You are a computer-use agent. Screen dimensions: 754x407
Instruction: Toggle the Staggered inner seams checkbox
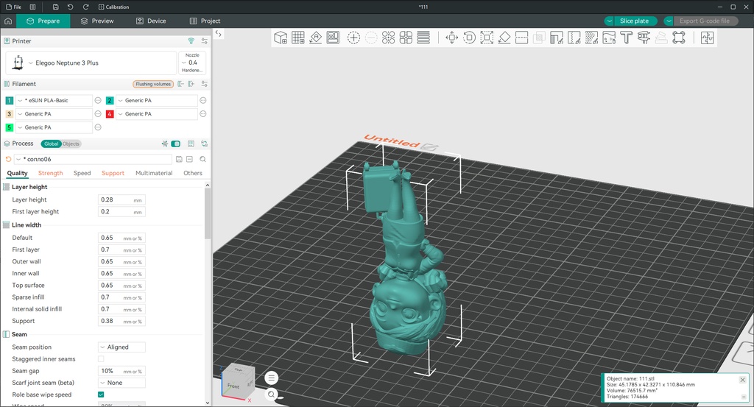(x=101, y=359)
